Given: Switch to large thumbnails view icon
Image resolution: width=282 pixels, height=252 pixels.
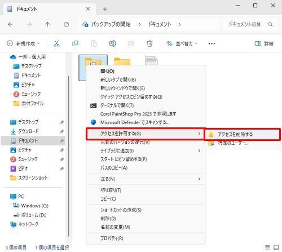Looking at the screenshot, I should tap(276, 247).
